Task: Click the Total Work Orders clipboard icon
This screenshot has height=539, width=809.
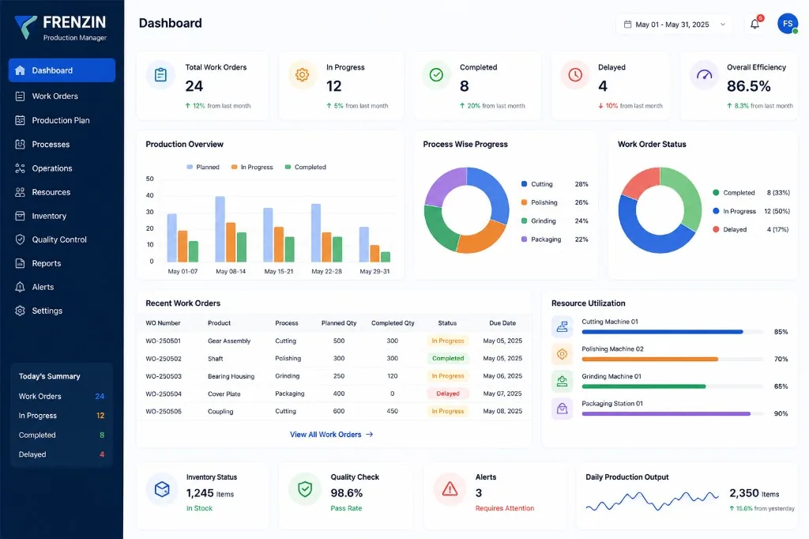Action: pyautogui.click(x=160, y=75)
